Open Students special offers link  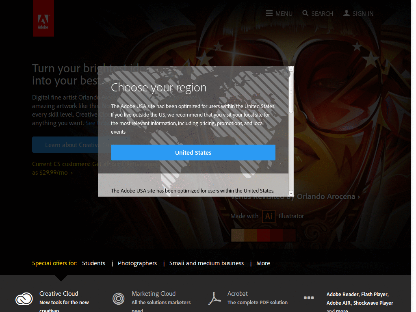(x=93, y=263)
